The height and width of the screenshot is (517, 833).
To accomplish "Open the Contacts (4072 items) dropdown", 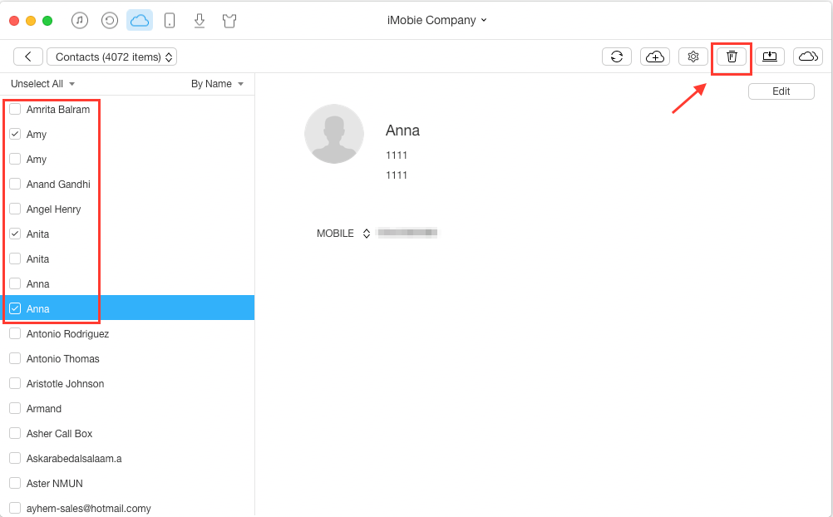I will [x=112, y=57].
